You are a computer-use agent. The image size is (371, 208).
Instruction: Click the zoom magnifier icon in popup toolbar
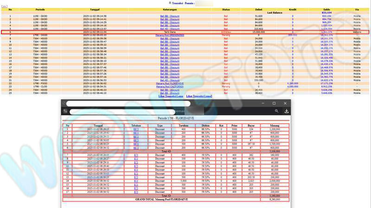276,111
